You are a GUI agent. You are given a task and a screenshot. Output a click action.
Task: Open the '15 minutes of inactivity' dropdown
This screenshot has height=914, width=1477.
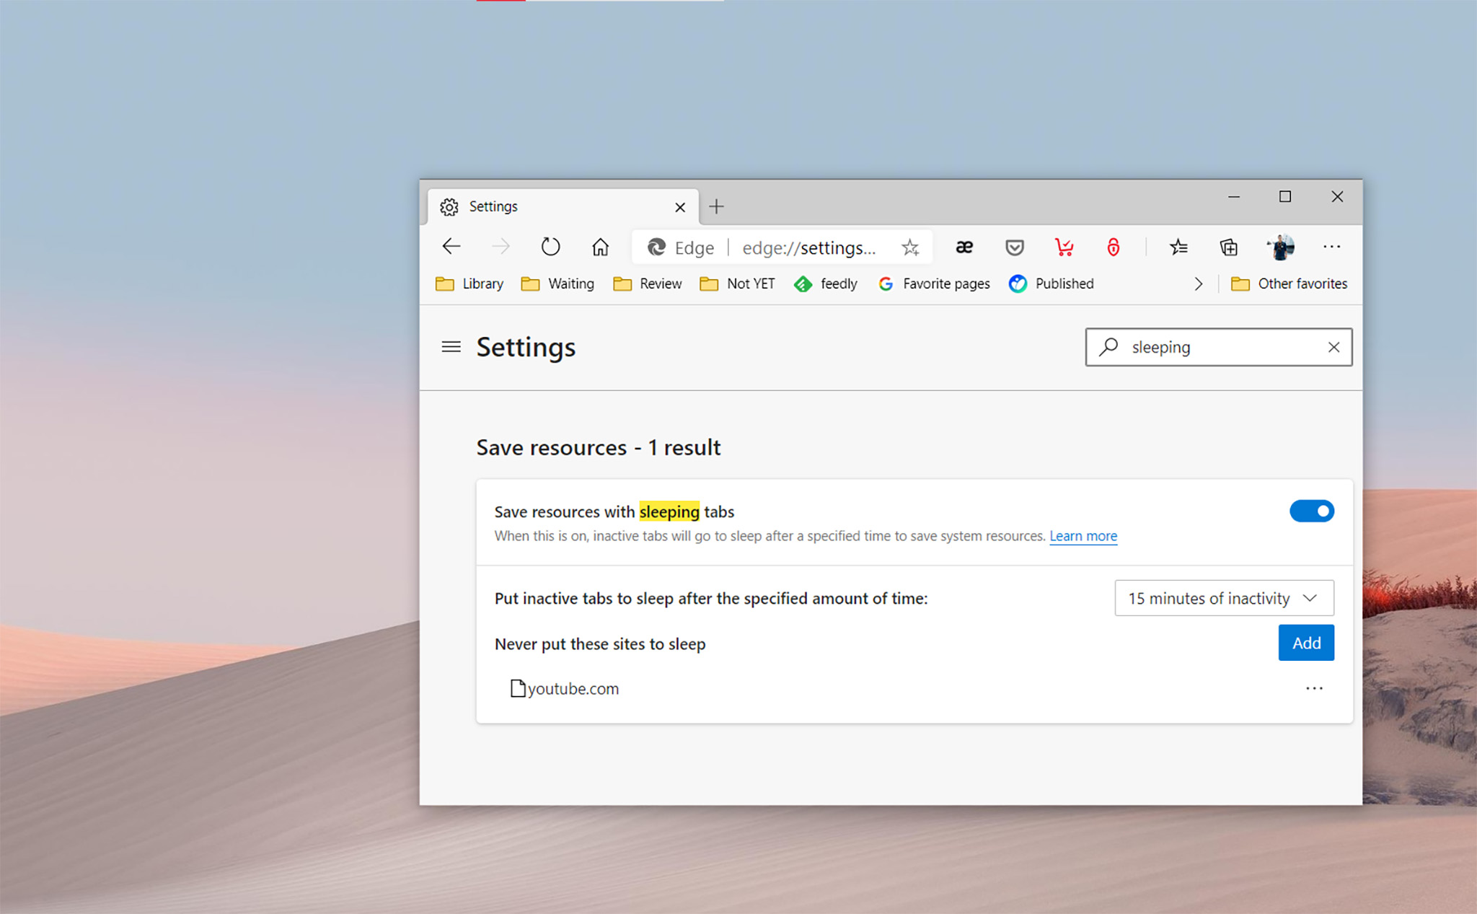coord(1224,598)
